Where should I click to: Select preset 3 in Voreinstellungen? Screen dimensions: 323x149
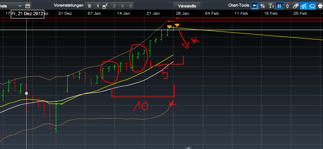(114, 6)
